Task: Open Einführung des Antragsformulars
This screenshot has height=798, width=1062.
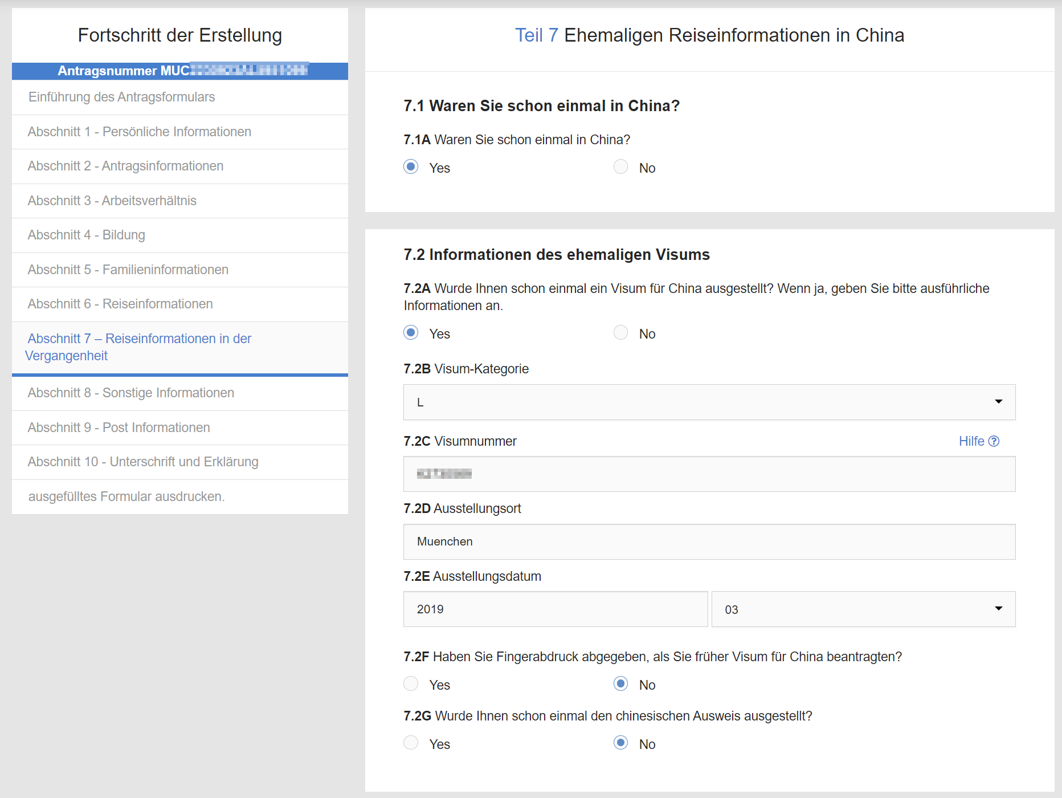Action: point(122,97)
